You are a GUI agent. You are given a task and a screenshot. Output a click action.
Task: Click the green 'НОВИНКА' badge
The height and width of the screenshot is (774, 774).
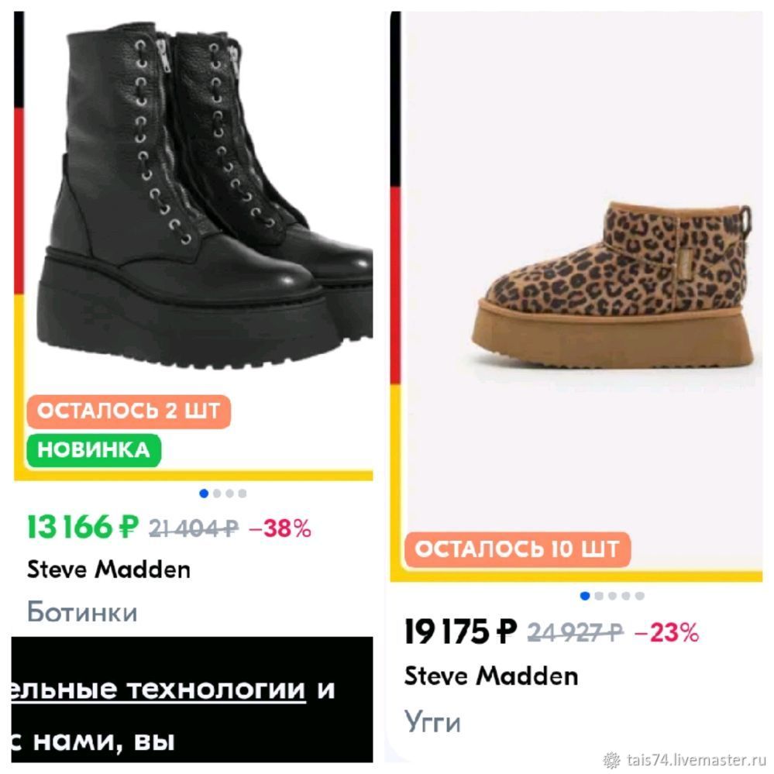[94, 450]
